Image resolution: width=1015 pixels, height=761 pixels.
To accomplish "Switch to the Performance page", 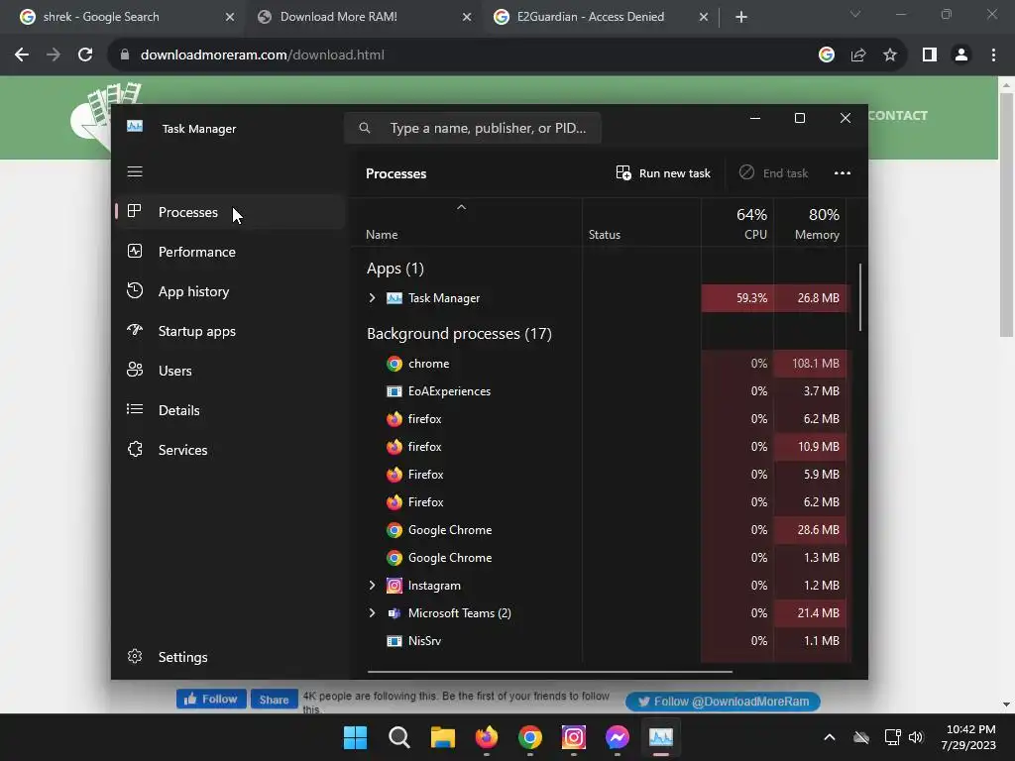I will 230,252.
